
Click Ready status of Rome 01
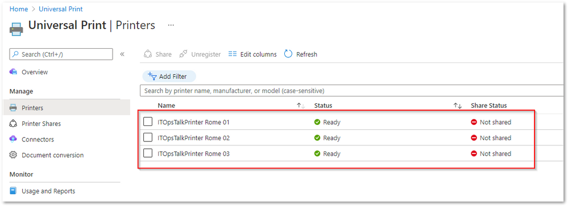click(327, 122)
